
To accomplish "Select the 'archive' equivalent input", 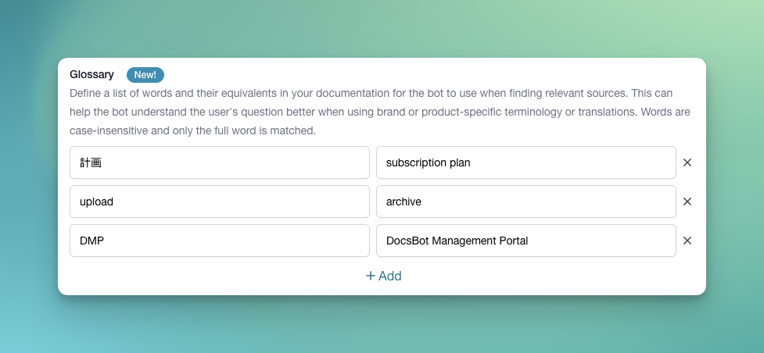I will [x=525, y=201].
